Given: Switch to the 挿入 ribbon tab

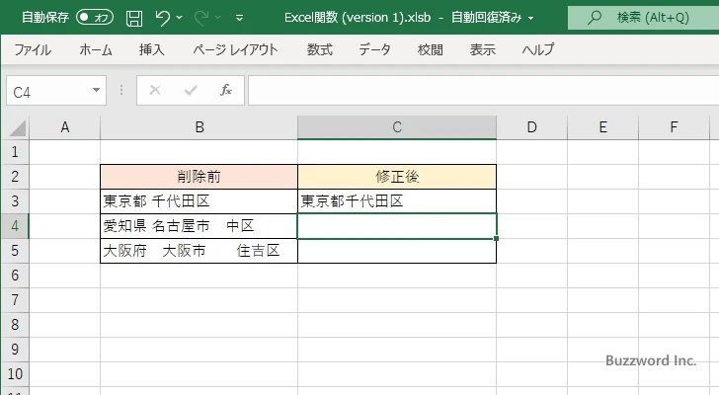Looking at the screenshot, I should point(151,49).
